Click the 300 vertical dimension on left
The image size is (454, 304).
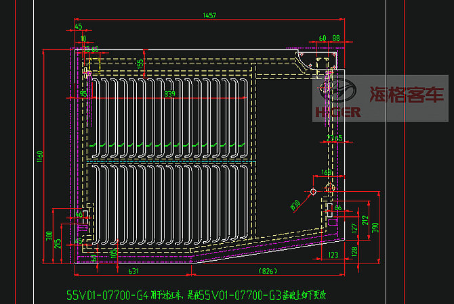(x=48, y=236)
